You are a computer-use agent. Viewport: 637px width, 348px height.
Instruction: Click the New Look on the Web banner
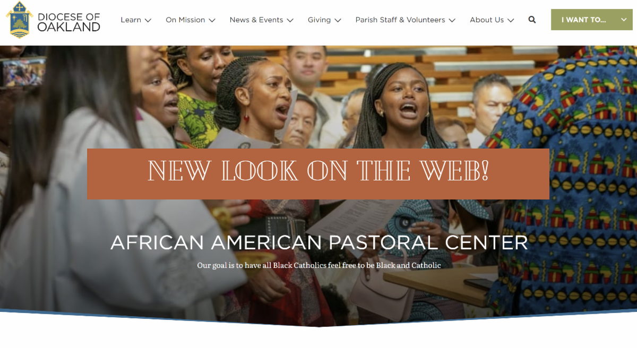coord(318,174)
